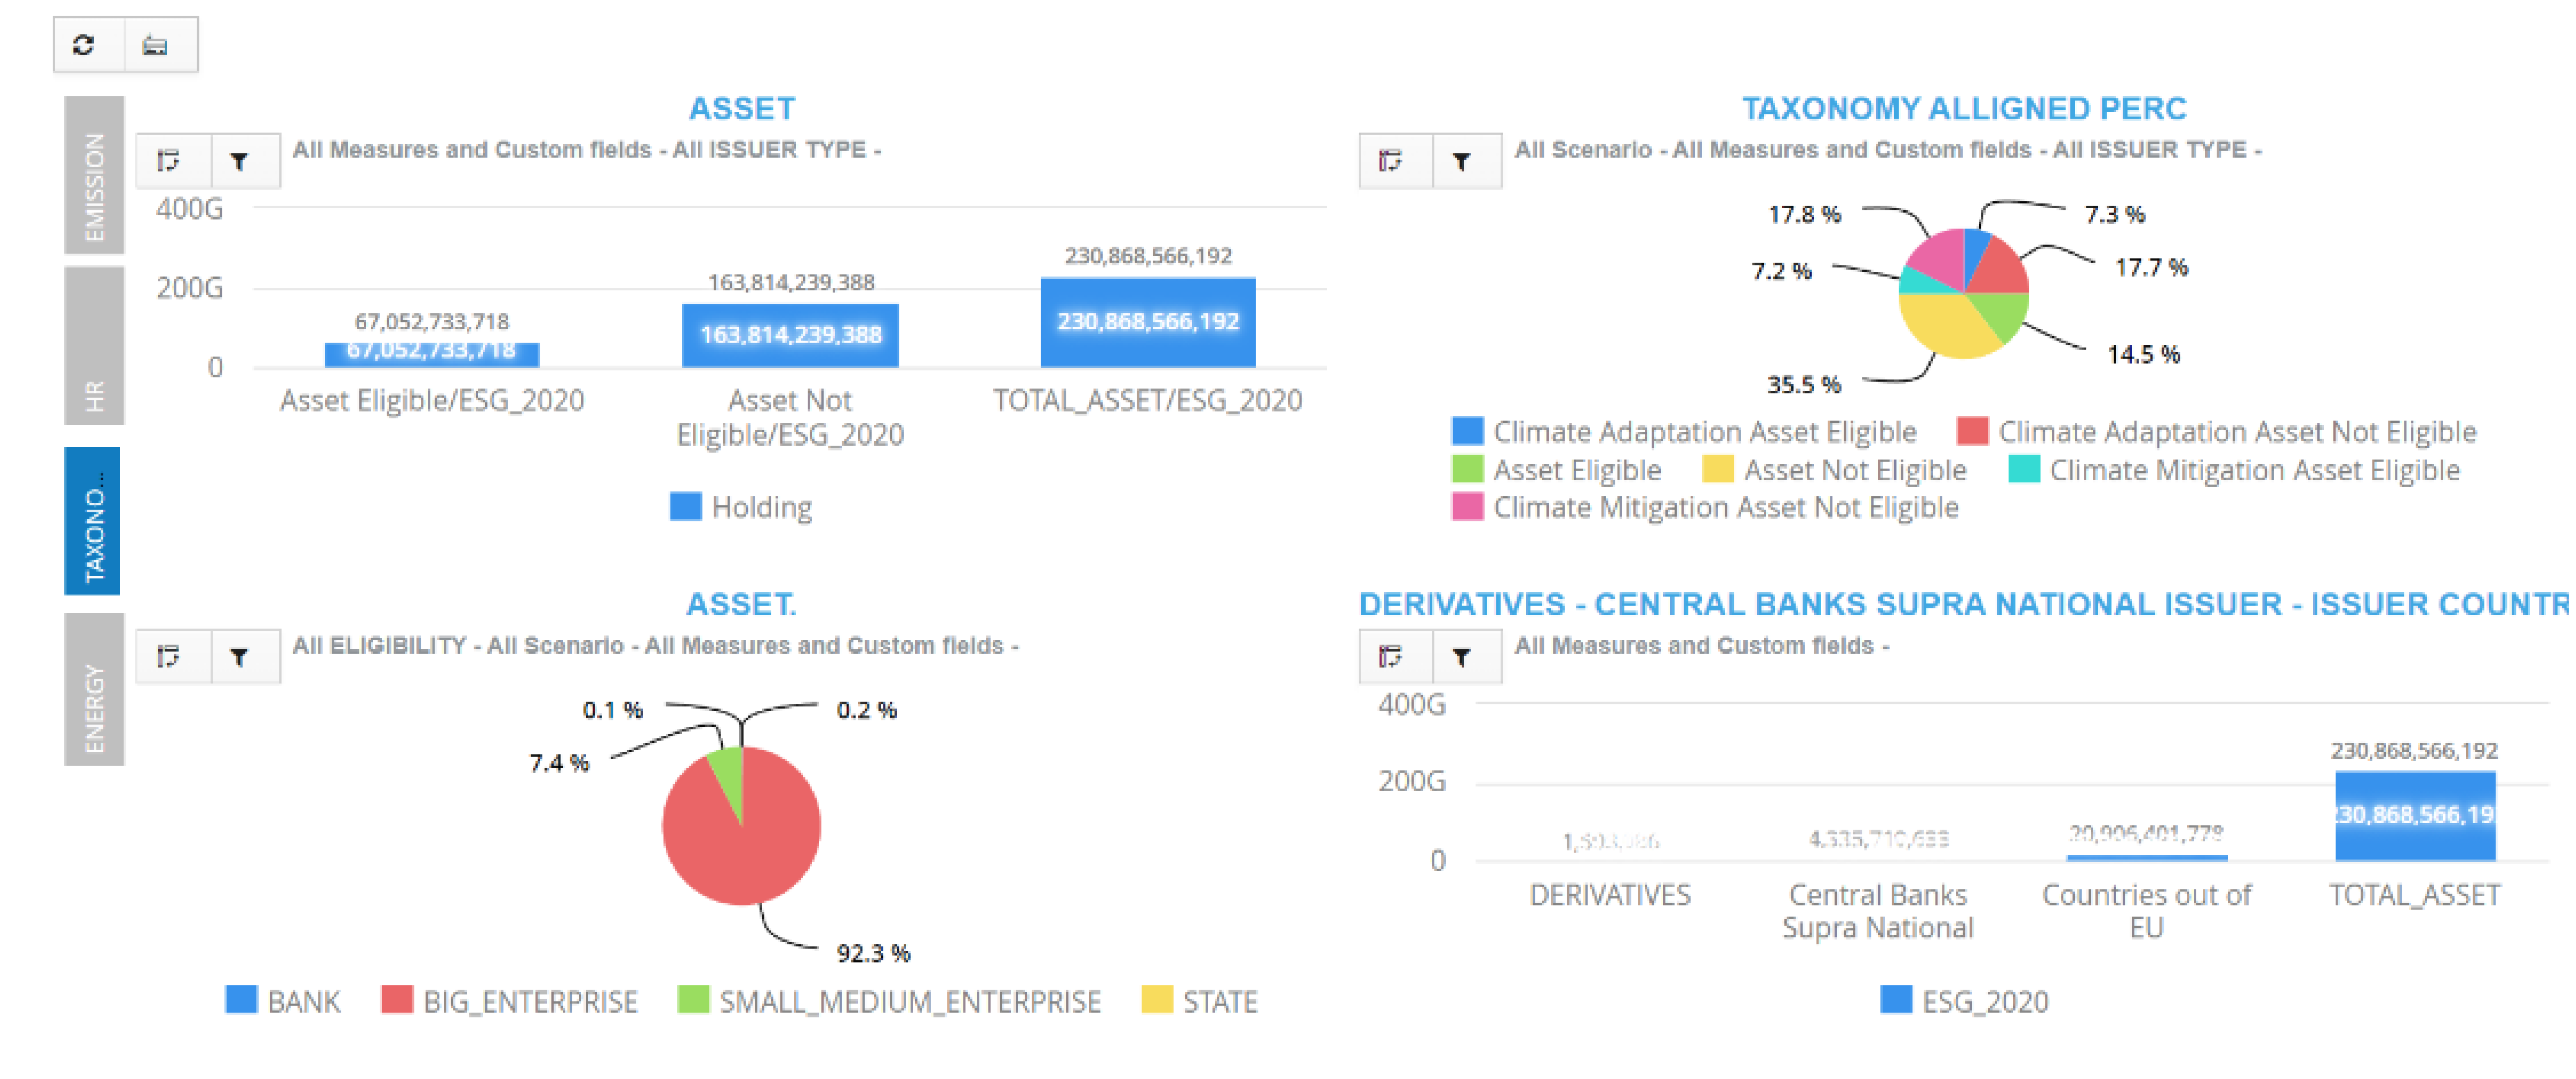Image resolution: width=2576 pixels, height=1079 pixels.
Task: Click the refresh dashboard icon
Action: (84, 45)
